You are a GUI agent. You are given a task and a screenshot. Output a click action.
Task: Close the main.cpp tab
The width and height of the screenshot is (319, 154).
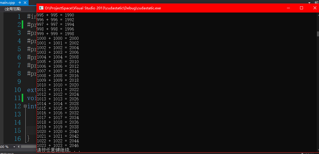25,3
